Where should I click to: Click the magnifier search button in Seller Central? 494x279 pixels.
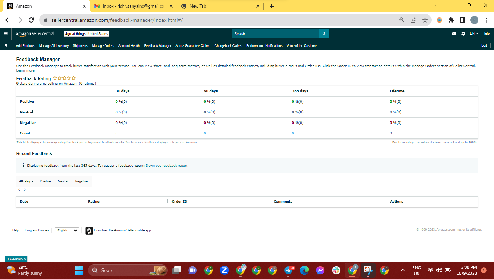tap(324, 34)
